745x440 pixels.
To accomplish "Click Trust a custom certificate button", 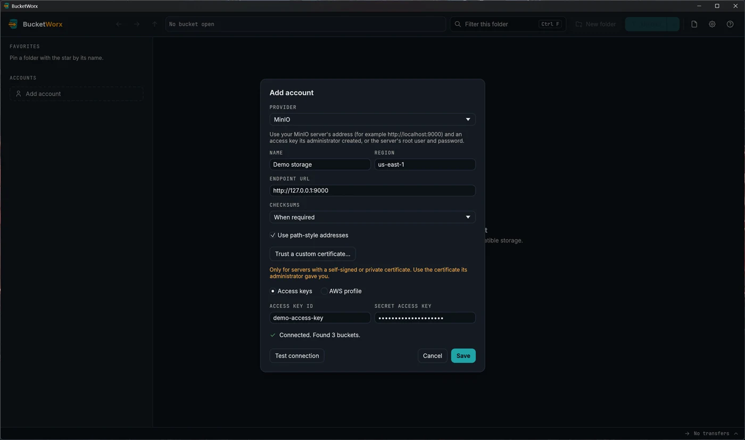I will tap(312, 254).
